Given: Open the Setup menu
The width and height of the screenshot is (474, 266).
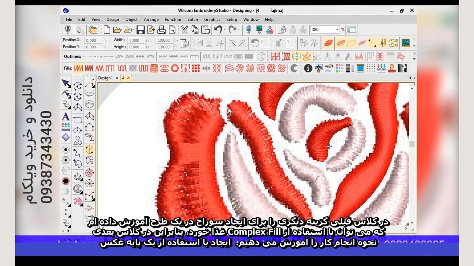Looking at the screenshot, I should click(x=231, y=20).
